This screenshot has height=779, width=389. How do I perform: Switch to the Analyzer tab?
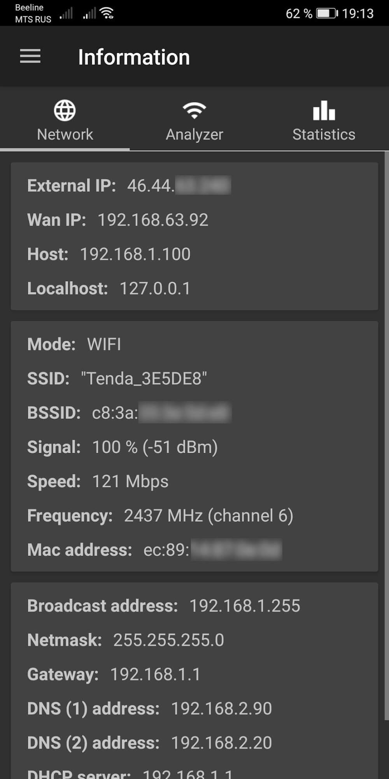coord(194,134)
